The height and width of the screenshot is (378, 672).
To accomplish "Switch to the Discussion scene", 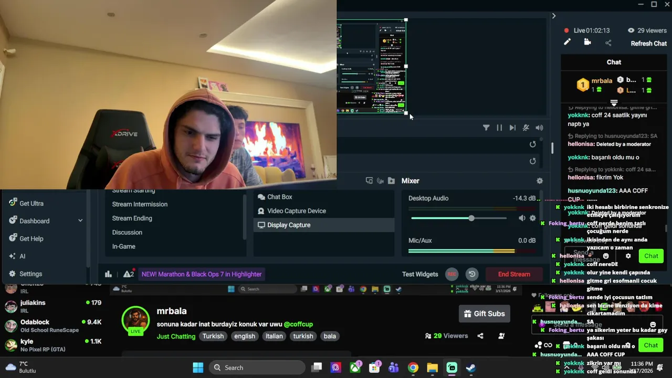I will tap(127, 232).
